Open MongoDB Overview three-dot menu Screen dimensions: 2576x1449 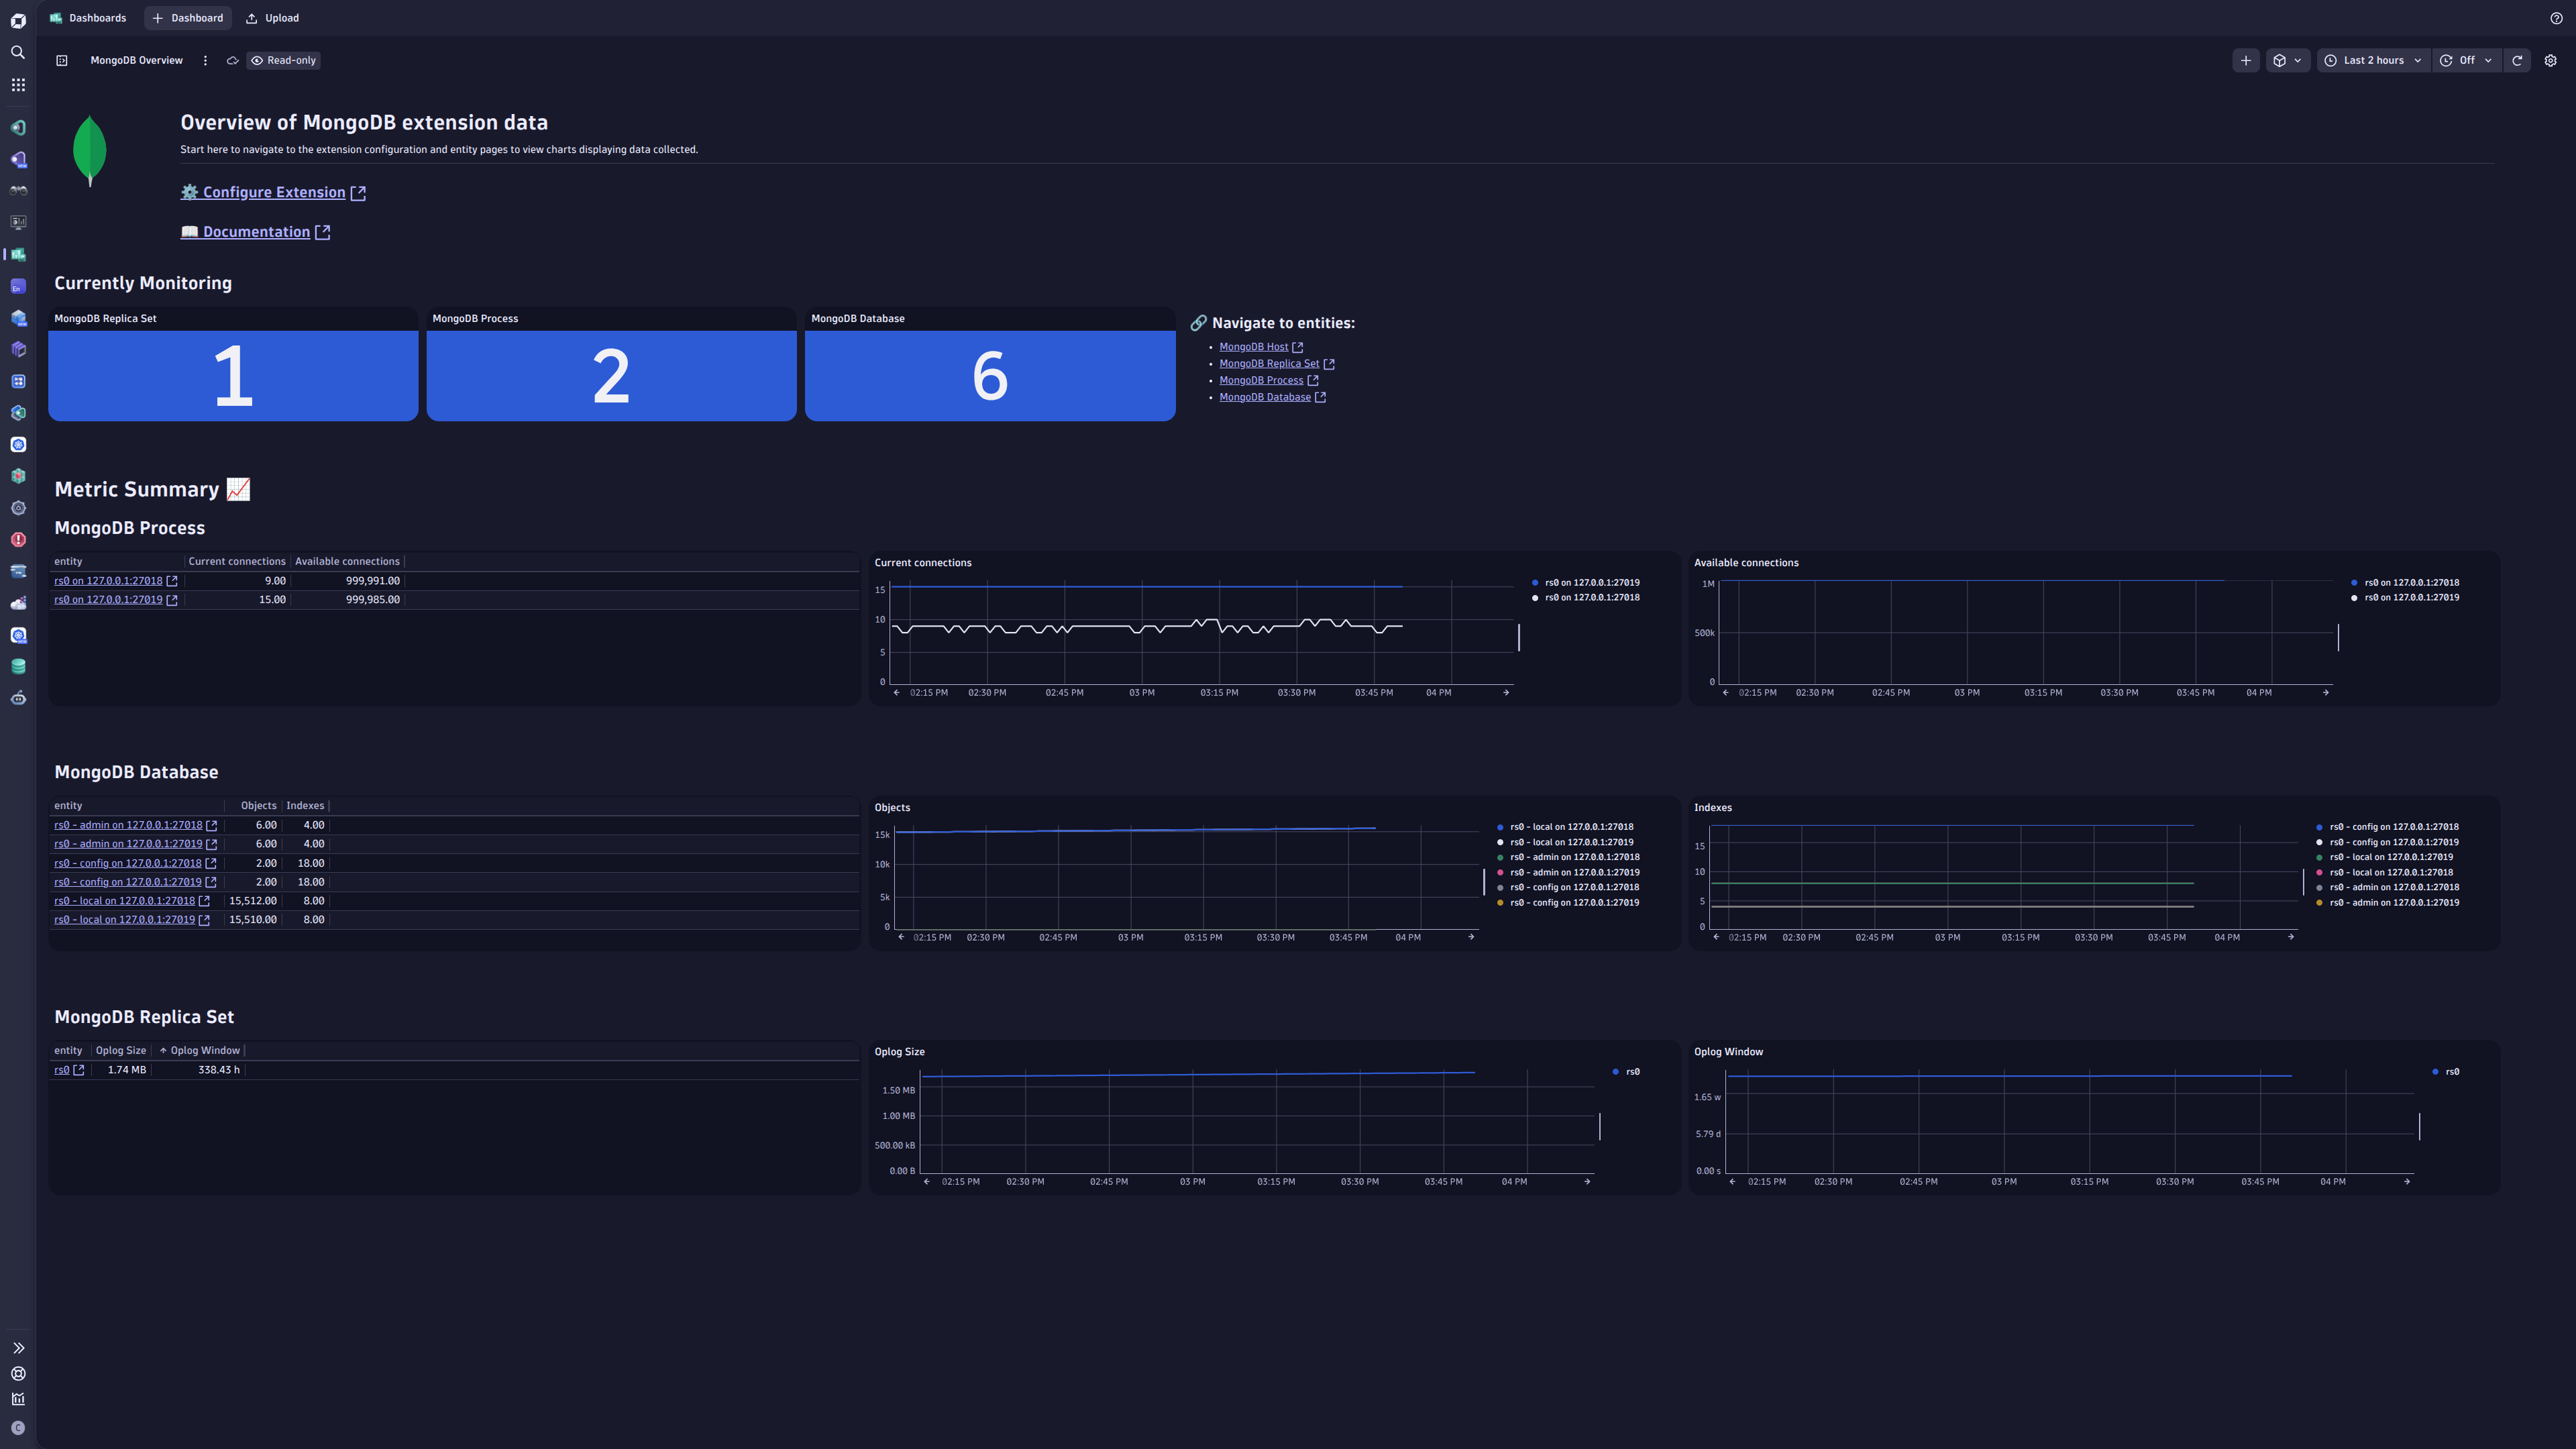(205, 60)
